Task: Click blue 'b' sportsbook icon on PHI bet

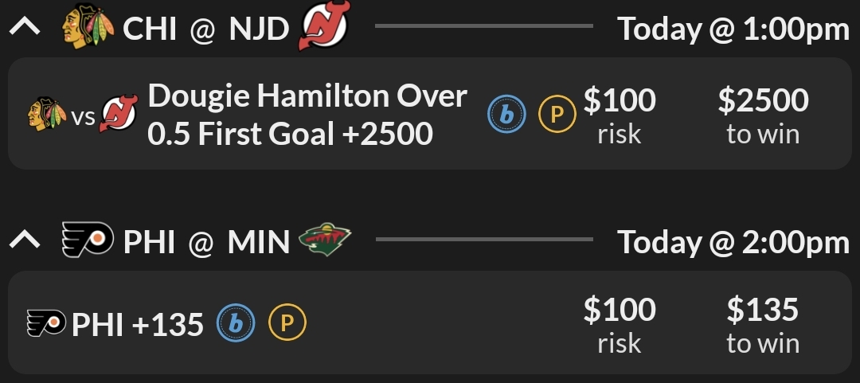Action: click(236, 323)
